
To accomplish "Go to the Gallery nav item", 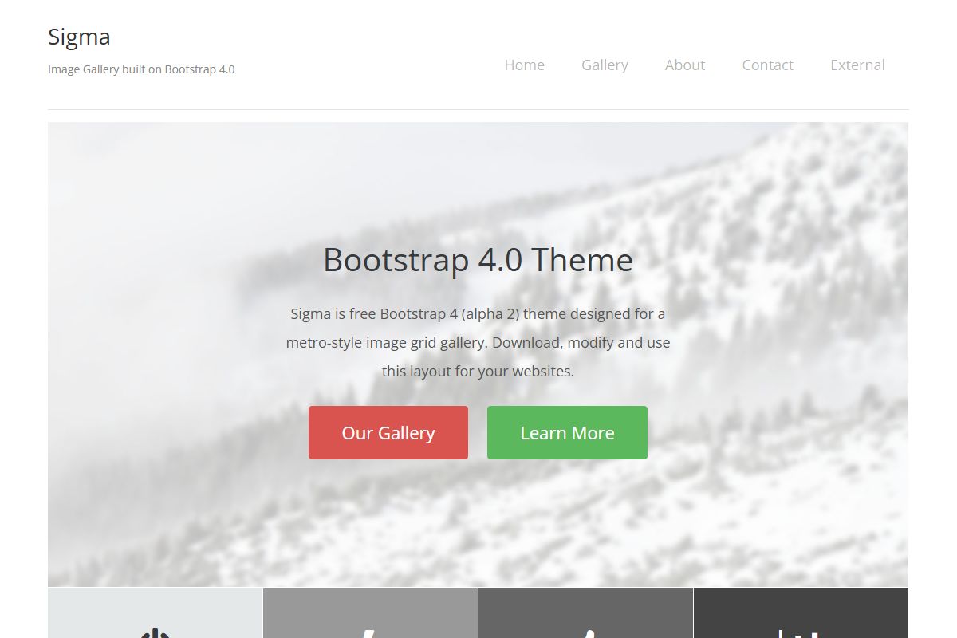I will tap(605, 65).
